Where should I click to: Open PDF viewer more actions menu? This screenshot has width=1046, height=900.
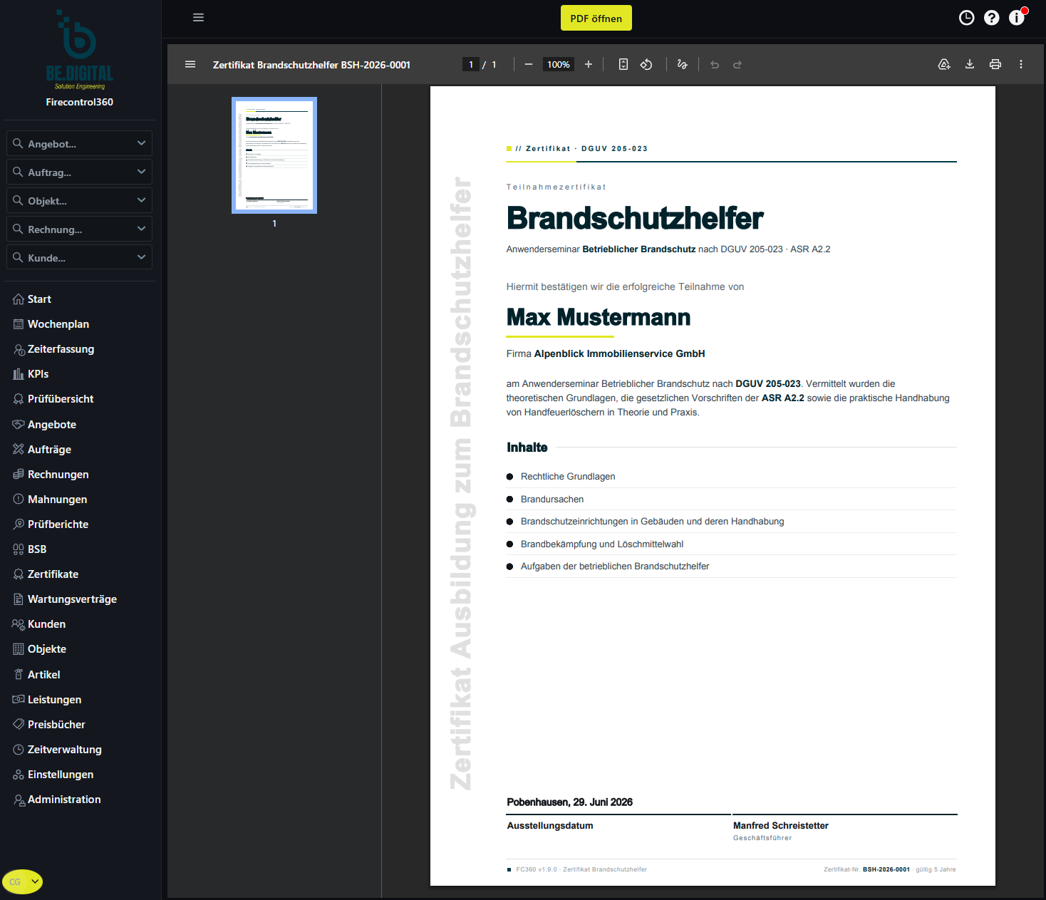pyautogui.click(x=1021, y=64)
